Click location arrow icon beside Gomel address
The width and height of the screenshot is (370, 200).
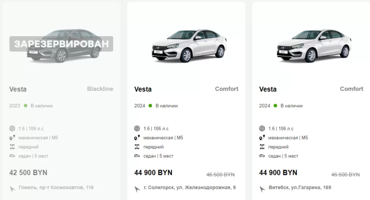[x=12, y=188]
